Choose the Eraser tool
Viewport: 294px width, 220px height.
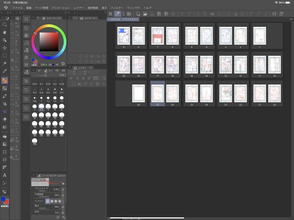point(5,119)
